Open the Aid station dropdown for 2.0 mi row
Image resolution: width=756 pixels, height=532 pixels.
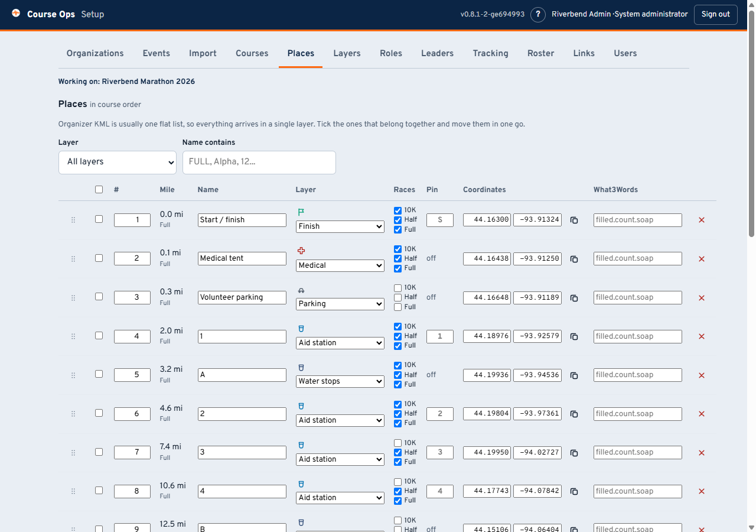340,343
